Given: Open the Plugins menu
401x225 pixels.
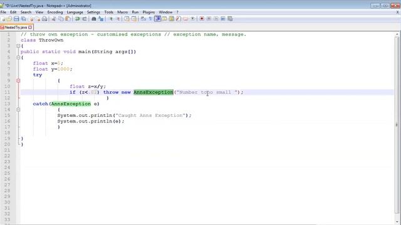Looking at the screenshot, I should [148, 12].
